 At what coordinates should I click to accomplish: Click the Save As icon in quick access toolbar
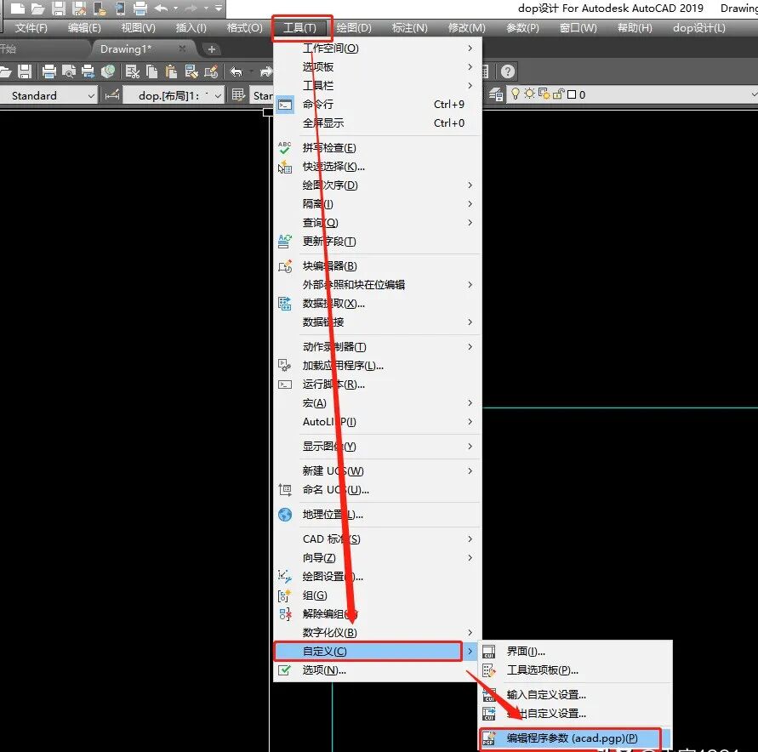tap(79, 9)
